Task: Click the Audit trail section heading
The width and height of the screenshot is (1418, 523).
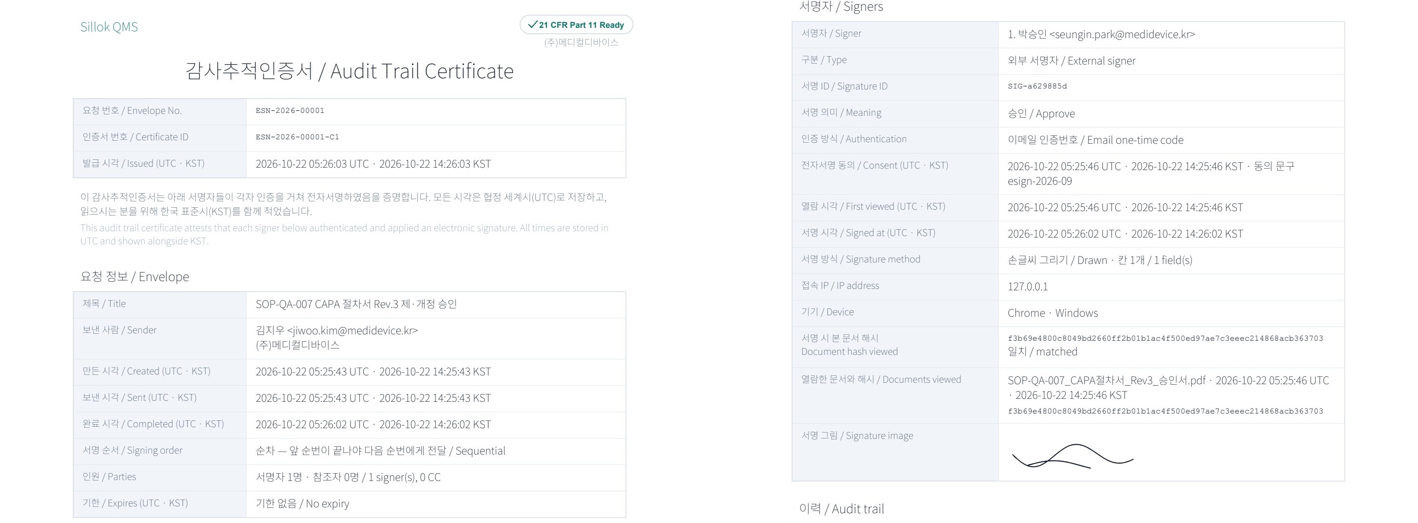Action: coord(841,509)
